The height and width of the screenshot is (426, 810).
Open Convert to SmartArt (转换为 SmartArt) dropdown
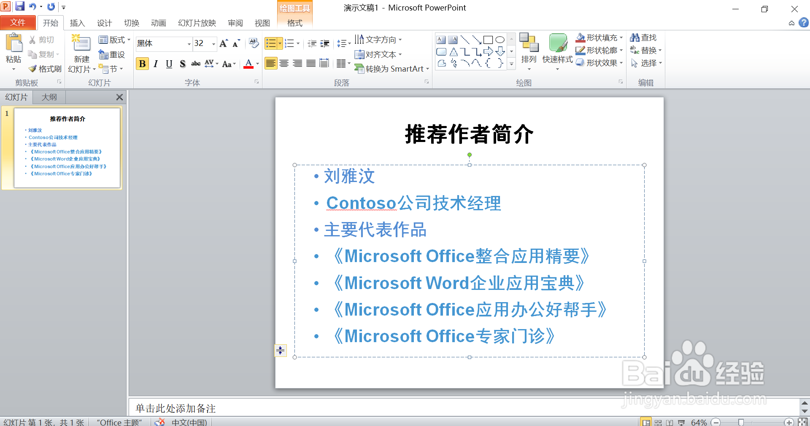[391, 69]
